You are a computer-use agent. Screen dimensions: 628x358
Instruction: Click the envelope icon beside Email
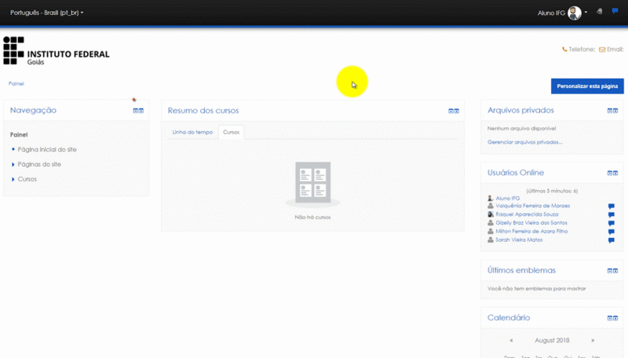tap(602, 49)
